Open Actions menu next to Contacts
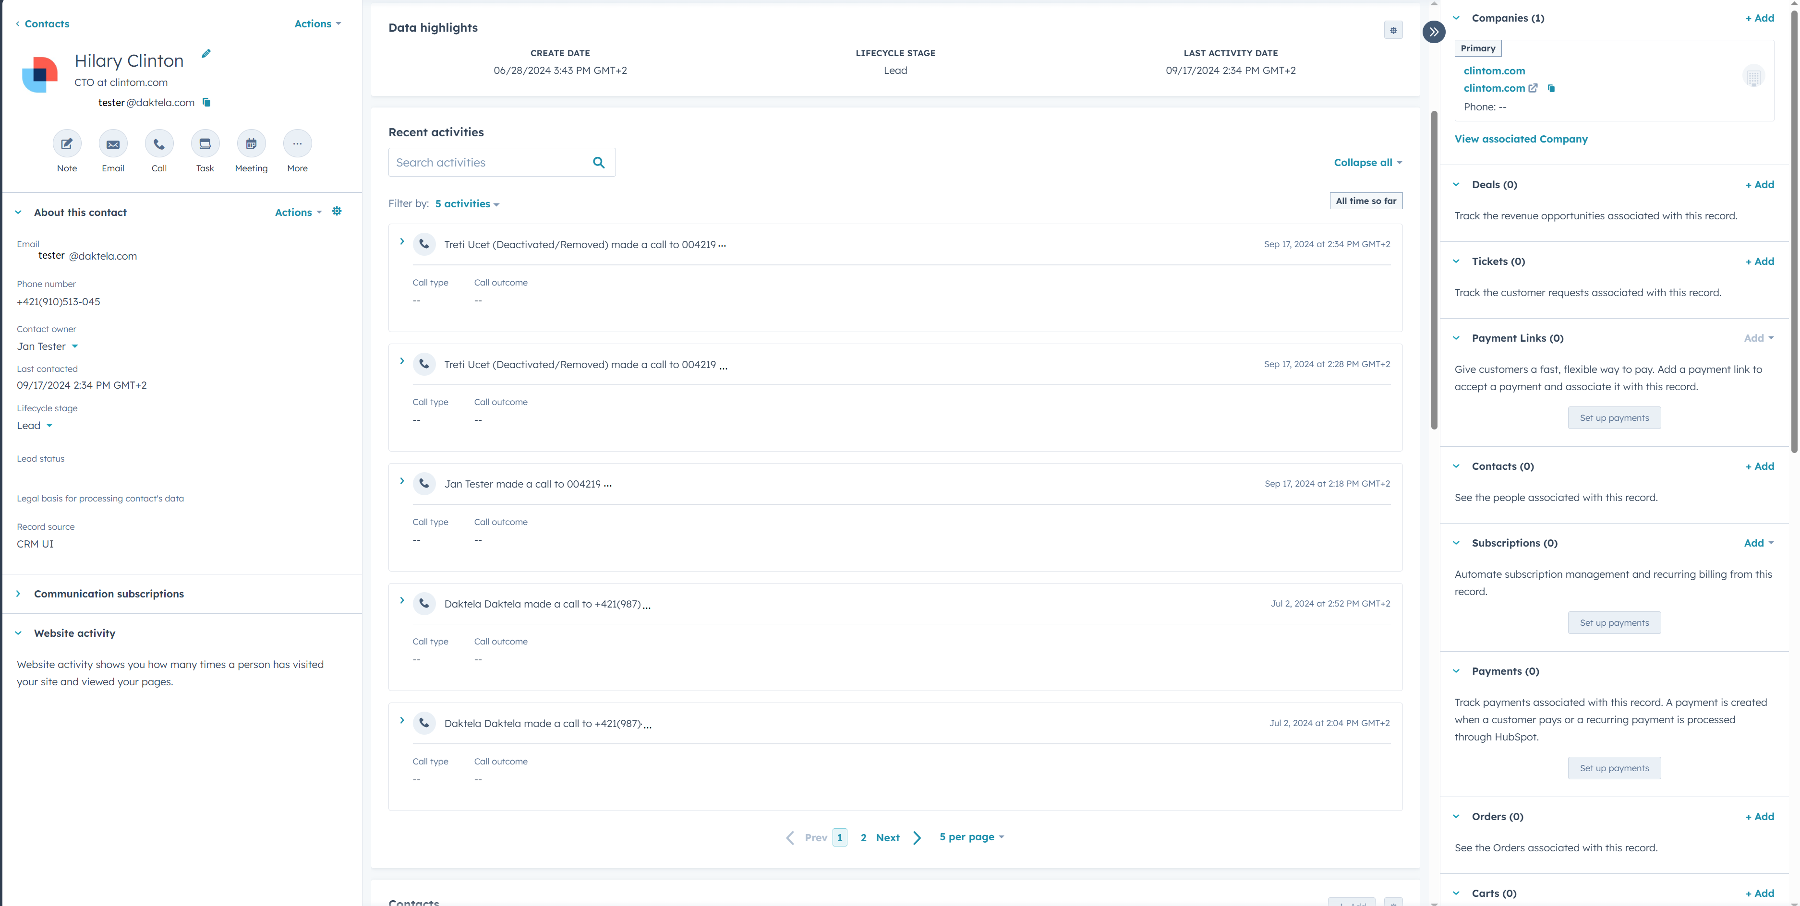 pyautogui.click(x=317, y=24)
